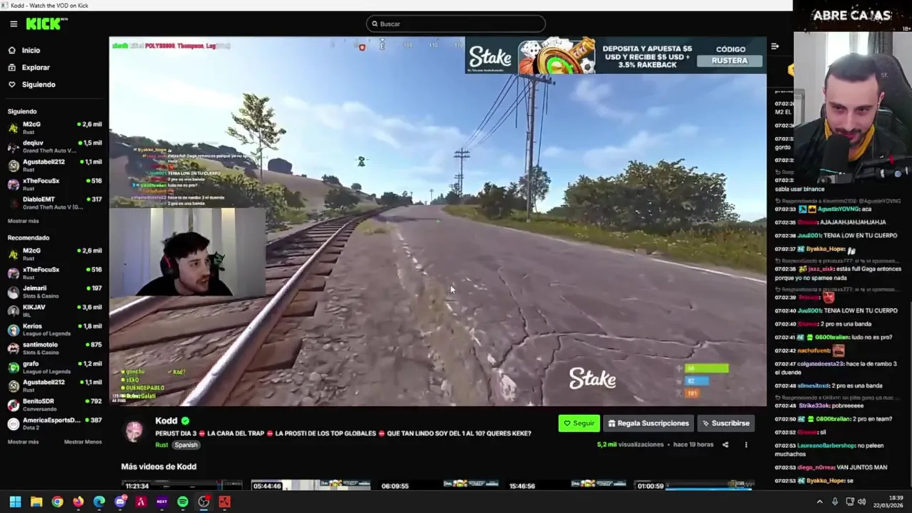This screenshot has width=912, height=513.
Task: Click chat username colgatedeesta23
Action: (x=821, y=364)
